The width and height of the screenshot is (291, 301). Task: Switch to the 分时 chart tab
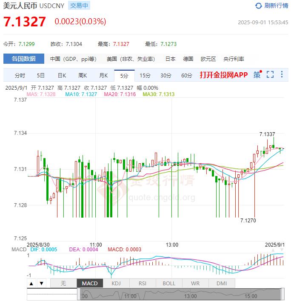tap(20, 76)
